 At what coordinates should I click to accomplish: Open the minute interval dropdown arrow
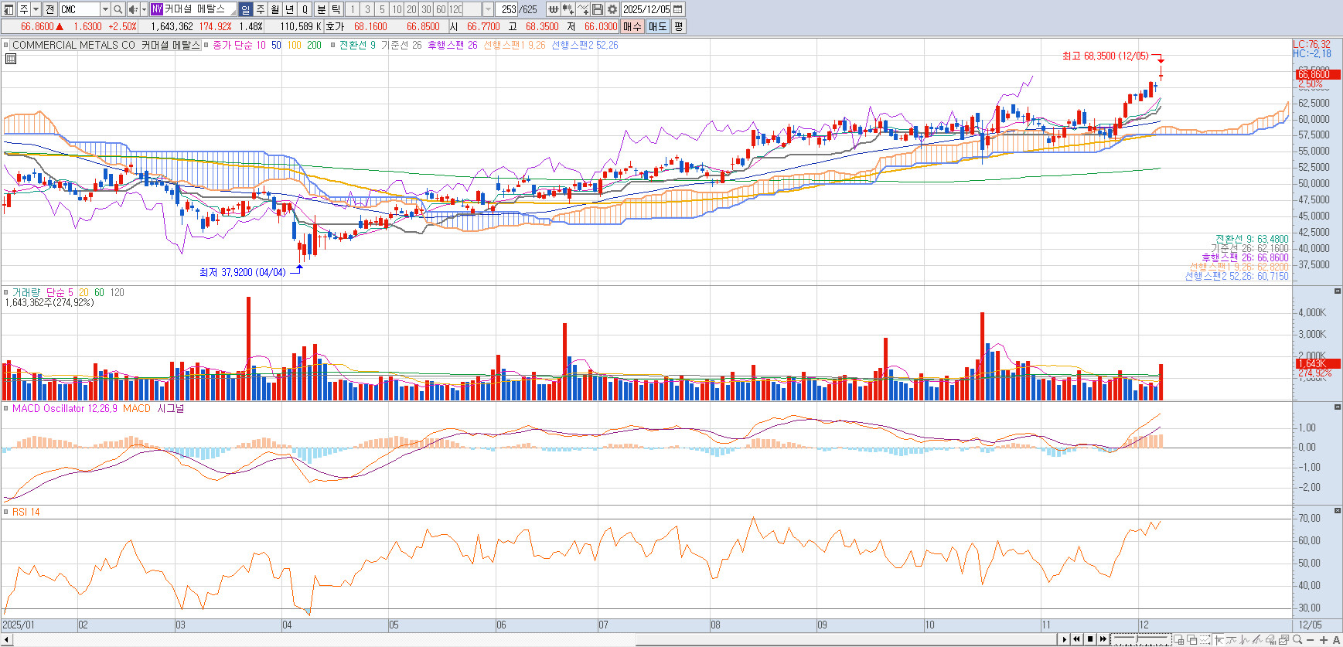(x=488, y=9)
